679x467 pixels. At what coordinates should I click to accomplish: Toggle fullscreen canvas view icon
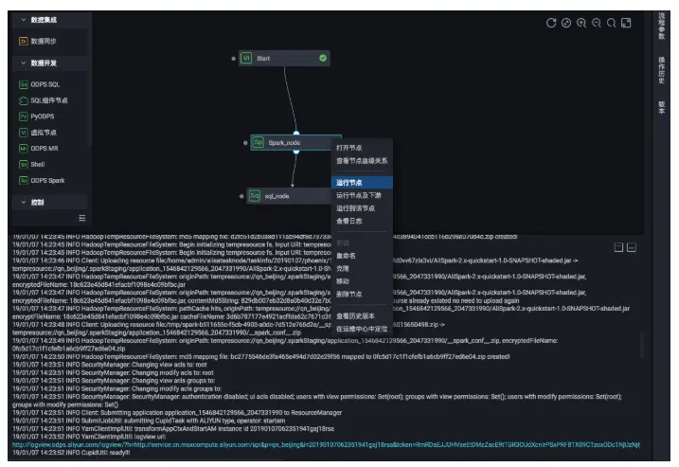[626, 23]
